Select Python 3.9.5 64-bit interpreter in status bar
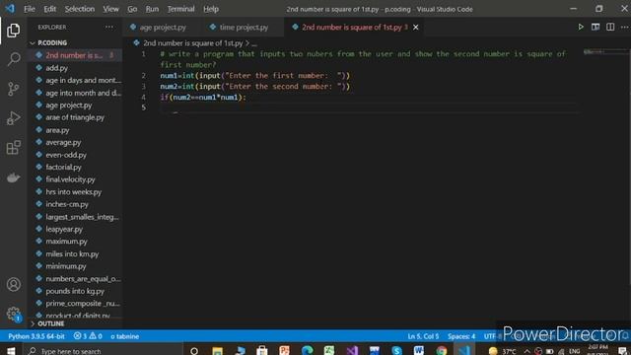This screenshot has width=631, height=355. (x=36, y=336)
